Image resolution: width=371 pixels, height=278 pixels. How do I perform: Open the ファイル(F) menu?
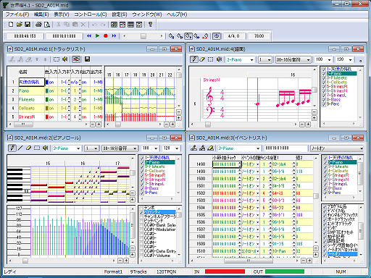[x=17, y=14]
